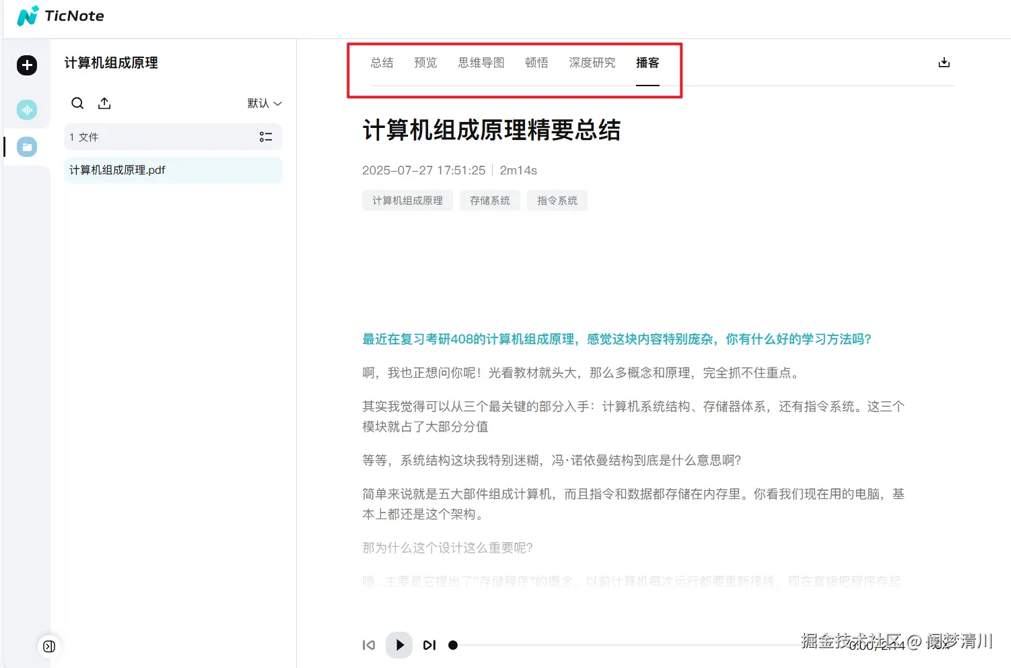1011x668 pixels.
Task: Click the 计算机组成原理 tag
Action: [x=407, y=201]
